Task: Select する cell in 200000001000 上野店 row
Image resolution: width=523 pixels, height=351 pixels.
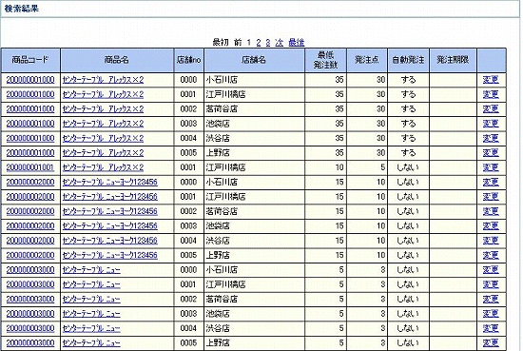Action: [x=408, y=153]
